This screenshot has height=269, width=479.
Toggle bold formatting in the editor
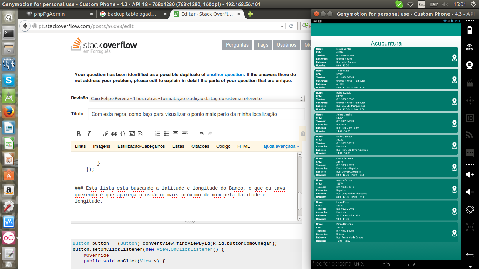coord(79,134)
